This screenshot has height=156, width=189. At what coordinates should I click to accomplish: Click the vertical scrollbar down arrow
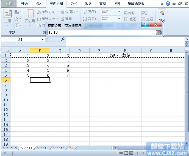187,143
